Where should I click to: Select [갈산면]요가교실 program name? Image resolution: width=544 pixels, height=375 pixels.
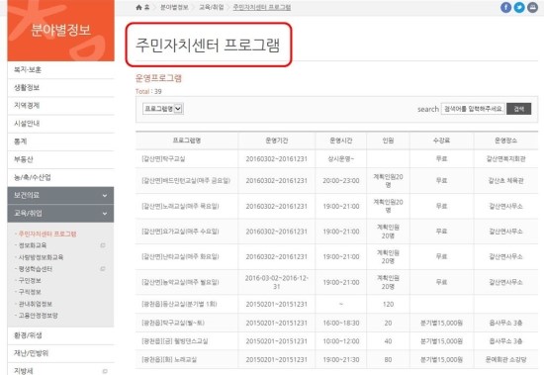[180, 232]
